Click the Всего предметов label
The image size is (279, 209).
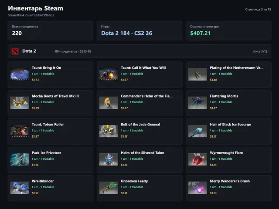coord(25,27)
